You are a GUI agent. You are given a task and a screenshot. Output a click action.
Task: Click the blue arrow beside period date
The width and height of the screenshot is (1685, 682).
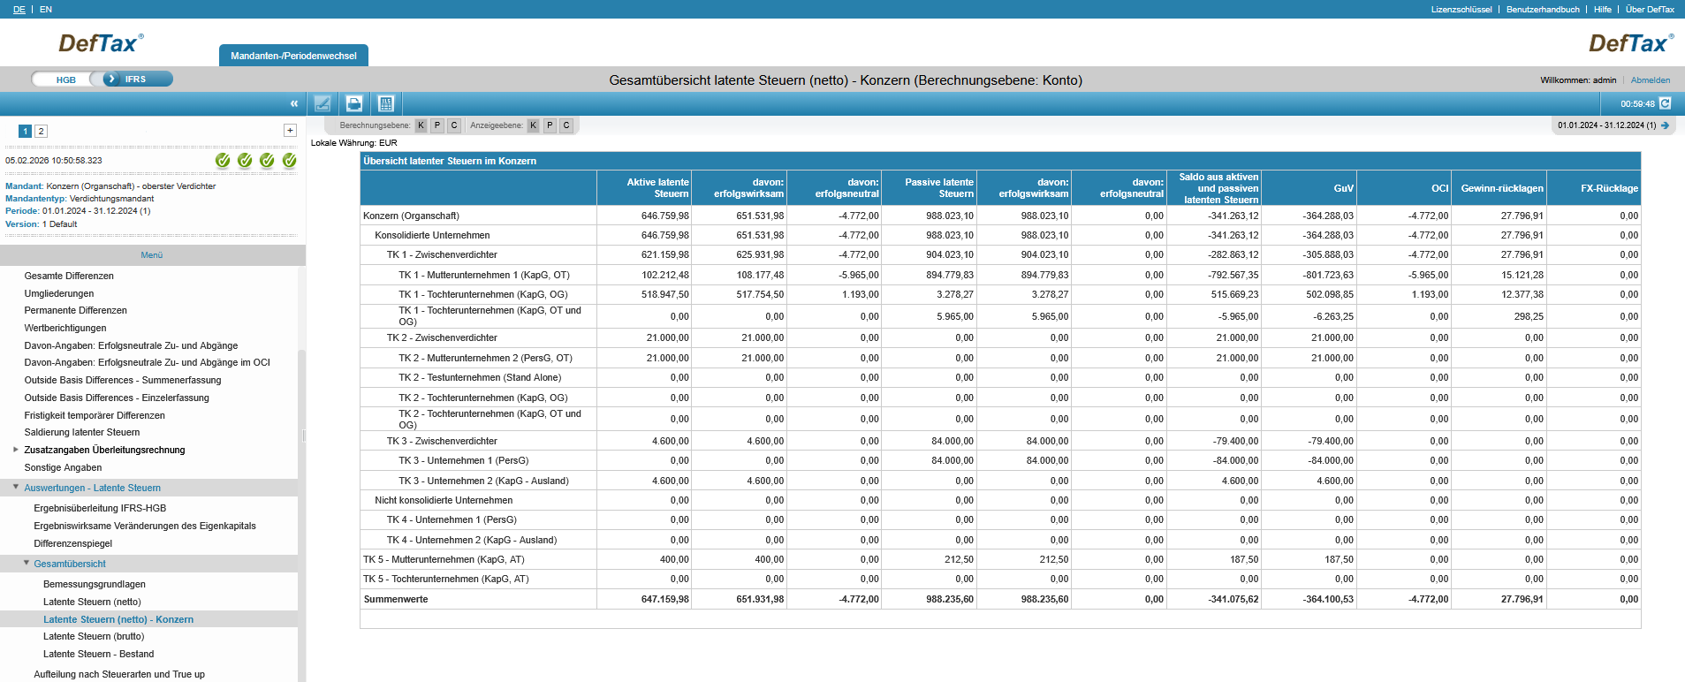tap(1665, 125)
